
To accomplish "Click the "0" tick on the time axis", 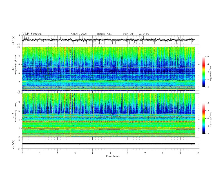I will (22, 153).
